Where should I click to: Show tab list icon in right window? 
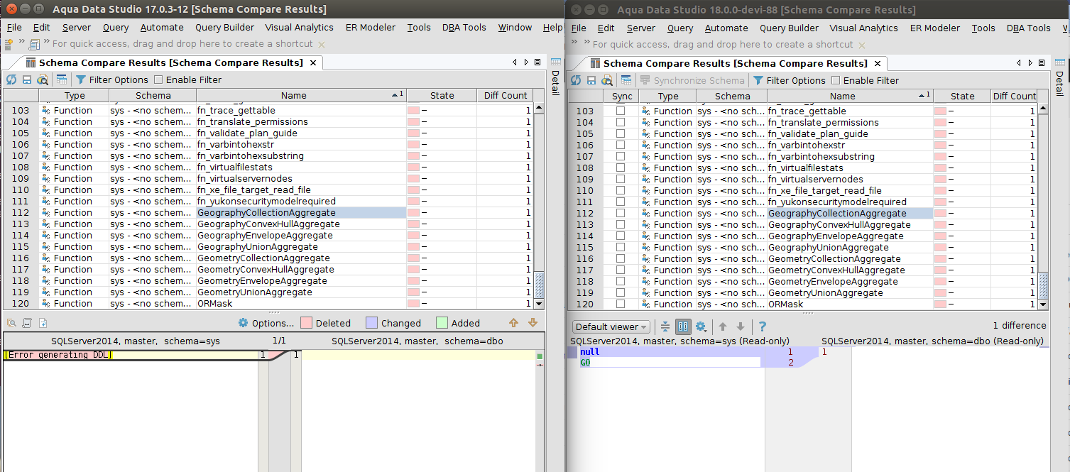(1041, 63)
